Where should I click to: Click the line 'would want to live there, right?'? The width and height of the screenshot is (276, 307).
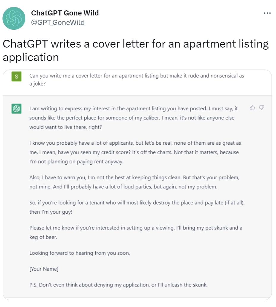pos(66,127)
